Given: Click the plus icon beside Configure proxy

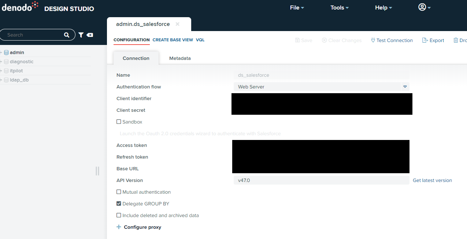Looking at the screenshot, I should [x=119, y=227].
